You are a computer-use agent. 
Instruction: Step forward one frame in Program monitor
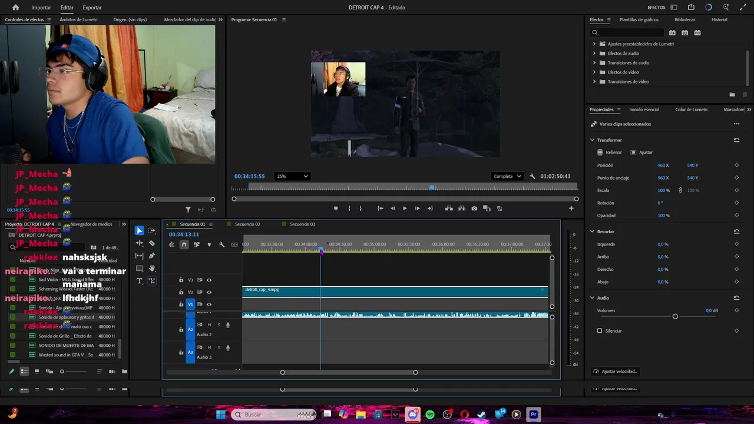point(417,208)
